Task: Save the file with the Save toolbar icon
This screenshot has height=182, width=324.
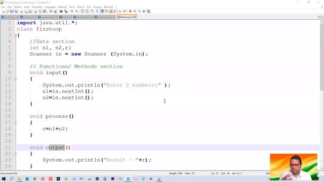Action: [x=12, y=11]
